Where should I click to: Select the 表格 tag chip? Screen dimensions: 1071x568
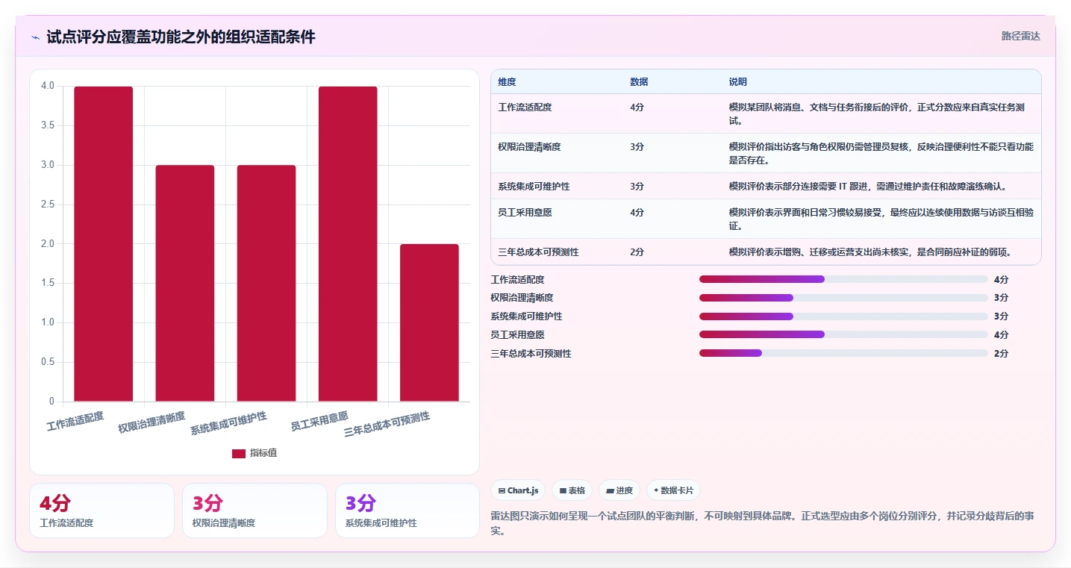pos(572,490)
